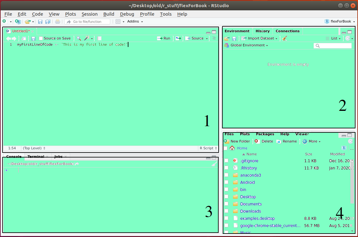Click the clear environment broom icon
This screenshot has height=237, width=358.
pyautogui.click(x=284, y=38)
